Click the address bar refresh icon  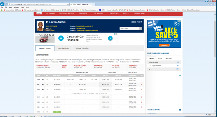click(68, 4)
